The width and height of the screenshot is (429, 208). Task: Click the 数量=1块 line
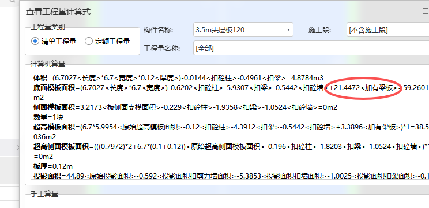[x=48, y=117]
